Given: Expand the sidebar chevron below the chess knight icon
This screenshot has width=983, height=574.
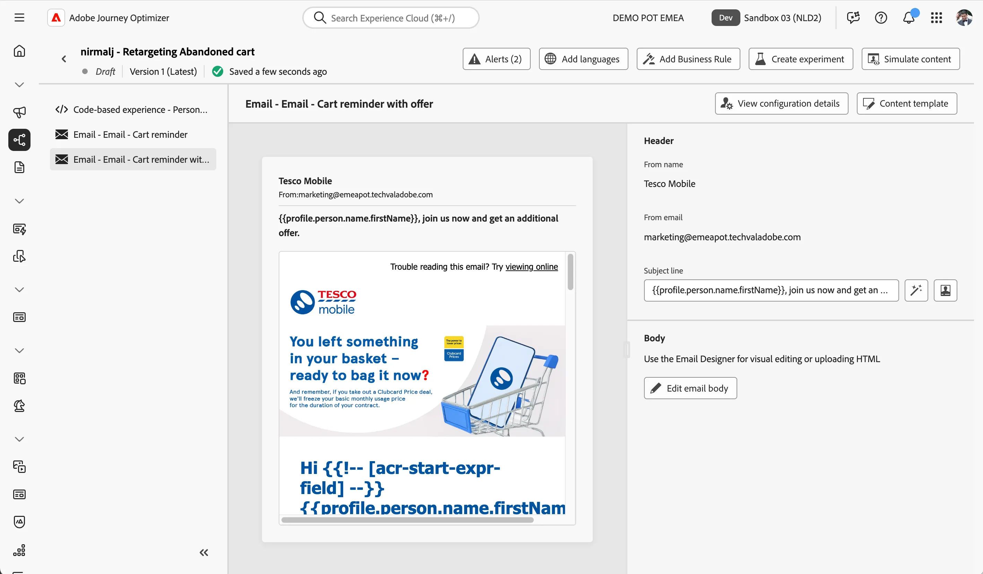Looking at the screenshot, I should (19, 439).
